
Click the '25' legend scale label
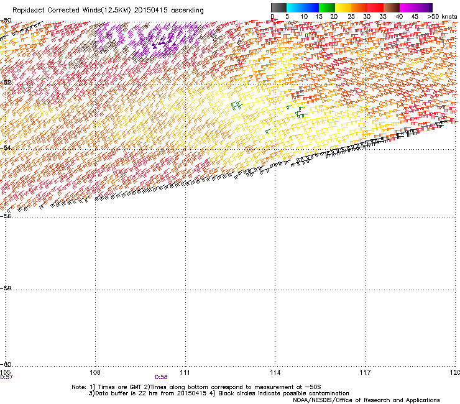pyautogui.click(x=351, y=17)
